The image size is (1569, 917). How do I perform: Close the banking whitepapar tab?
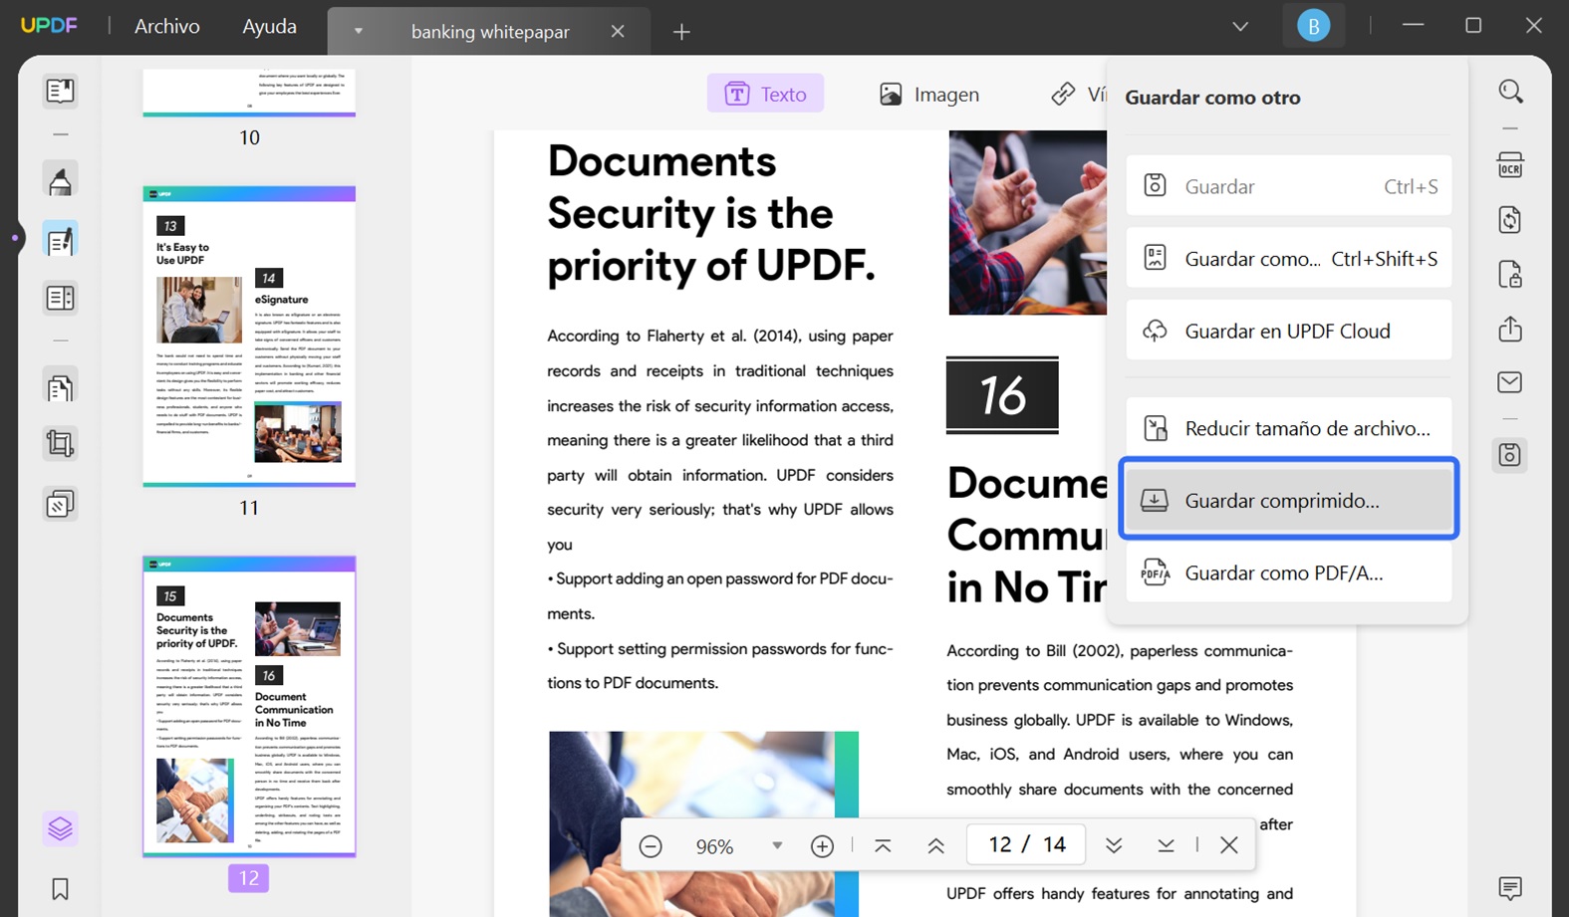coord(618,32)
